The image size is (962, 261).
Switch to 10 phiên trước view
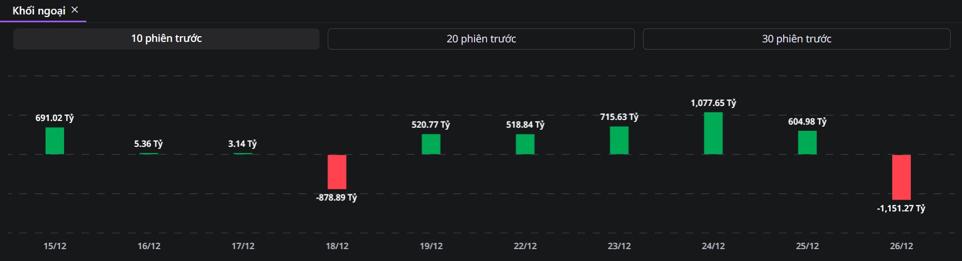tap(166, 39)
